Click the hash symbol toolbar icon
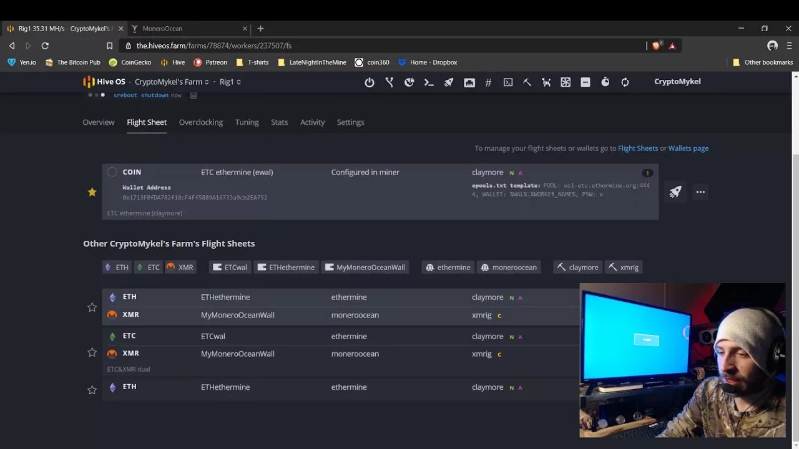799x449 pixels. (488, 82)
